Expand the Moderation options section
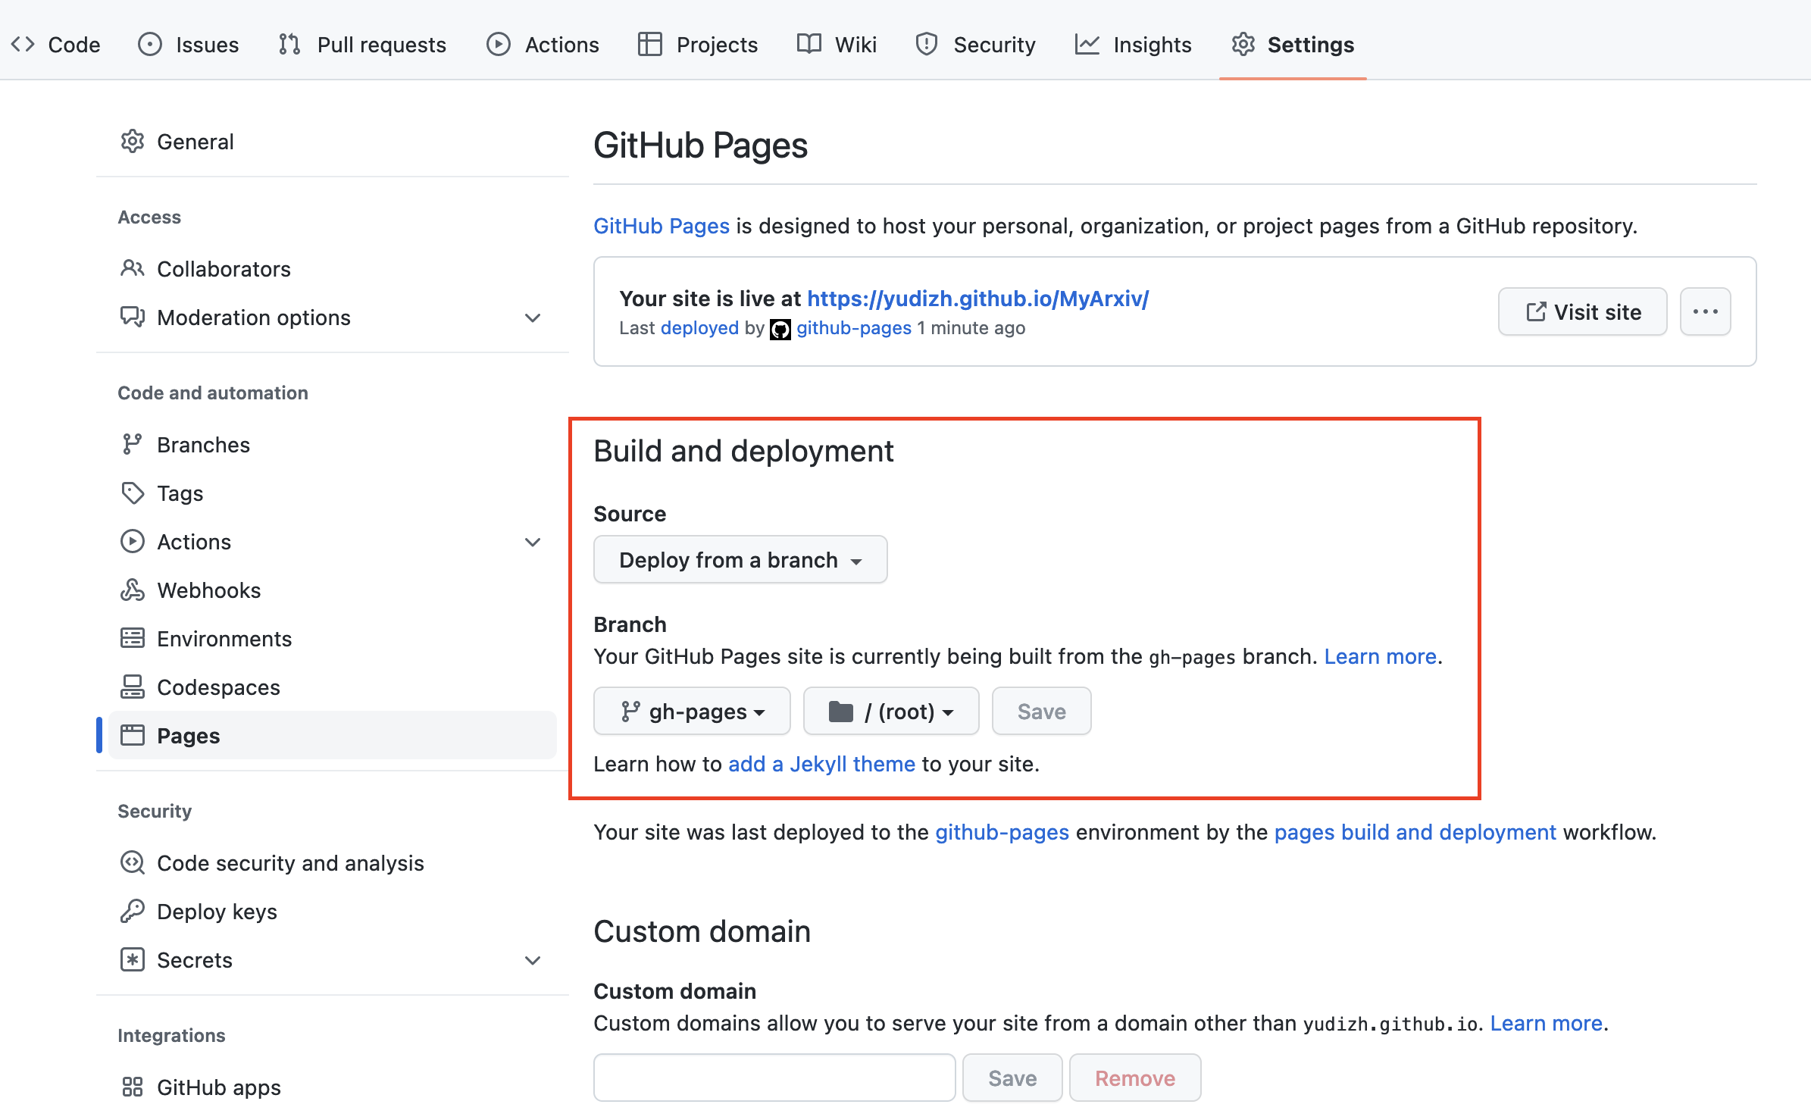 [x=533, y=318]
